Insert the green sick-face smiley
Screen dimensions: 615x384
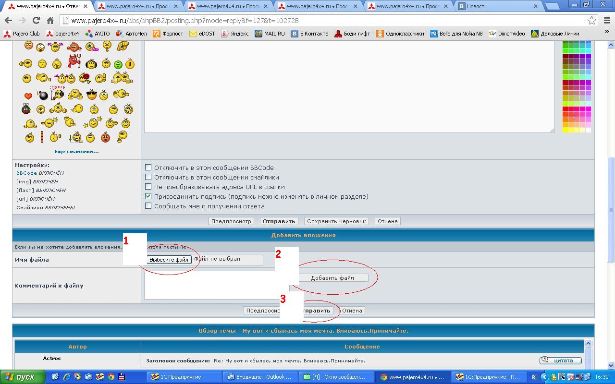[x=118, y=64]
